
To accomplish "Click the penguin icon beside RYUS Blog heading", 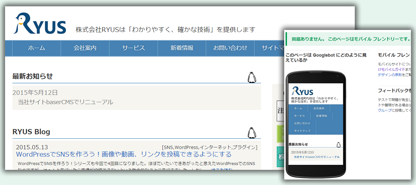I will (x=252, y=133).
